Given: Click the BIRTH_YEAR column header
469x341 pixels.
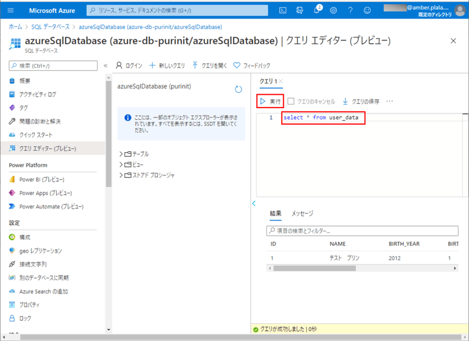Looking at the screenshot, I should (x=404, y=244).
